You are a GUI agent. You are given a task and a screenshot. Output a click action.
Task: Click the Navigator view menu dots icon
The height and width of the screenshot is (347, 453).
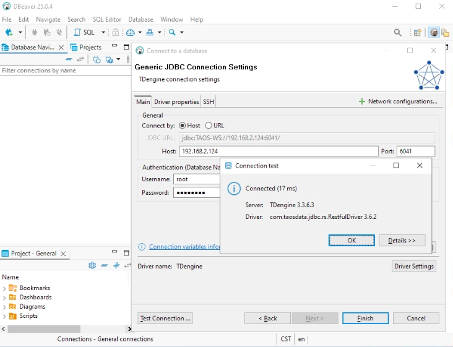click(x=127, y=59)
